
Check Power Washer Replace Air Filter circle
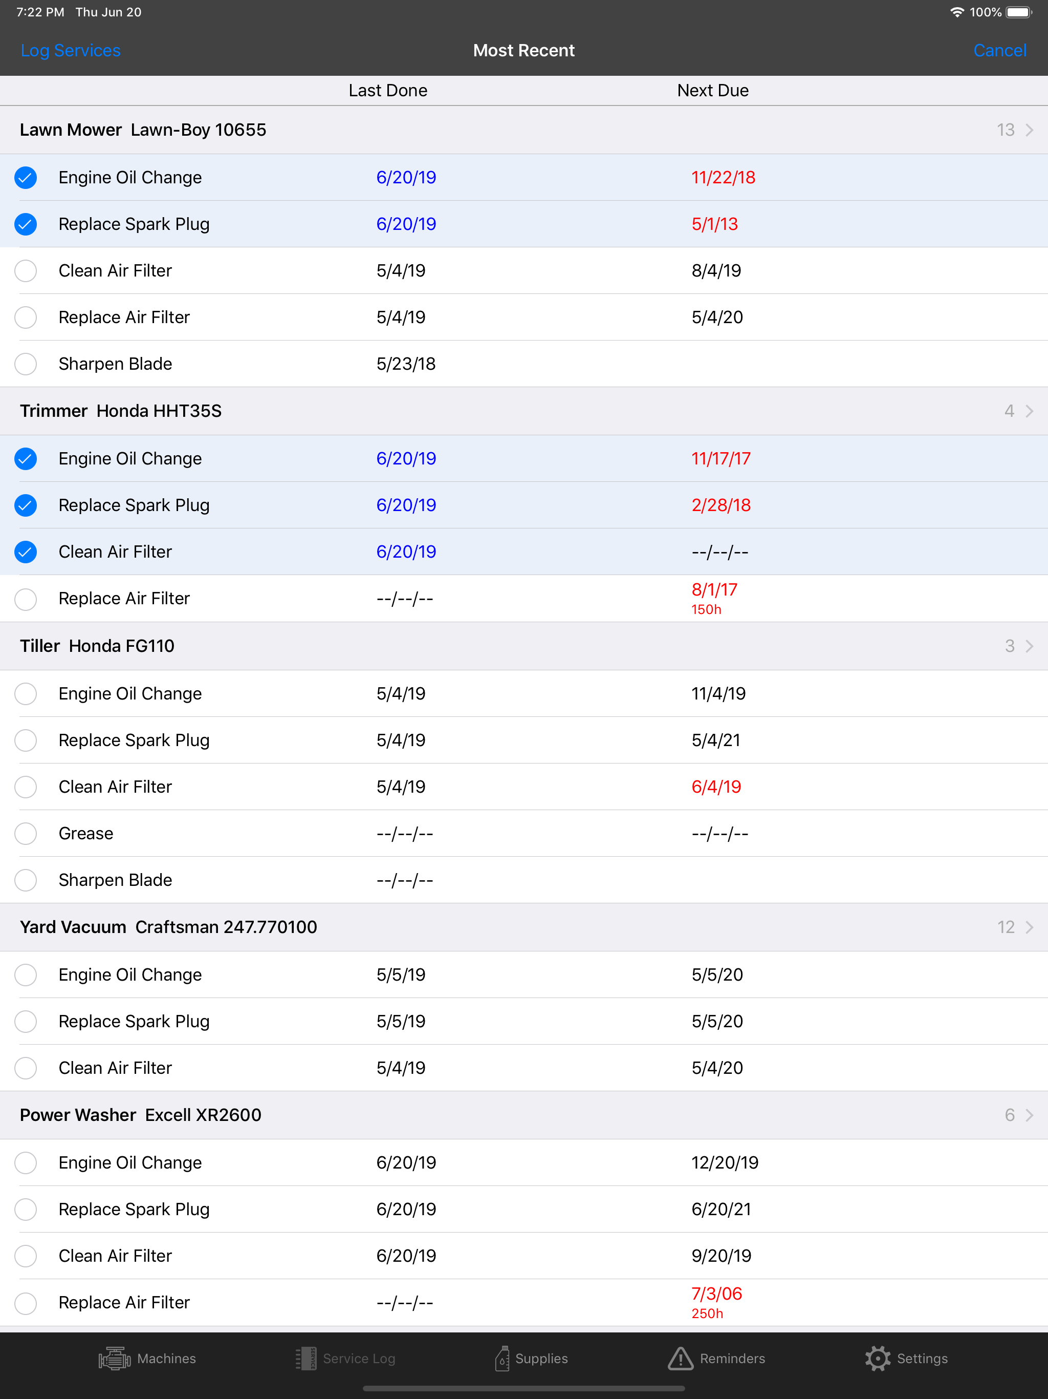pyautogui.click(x=26, y=1303)
